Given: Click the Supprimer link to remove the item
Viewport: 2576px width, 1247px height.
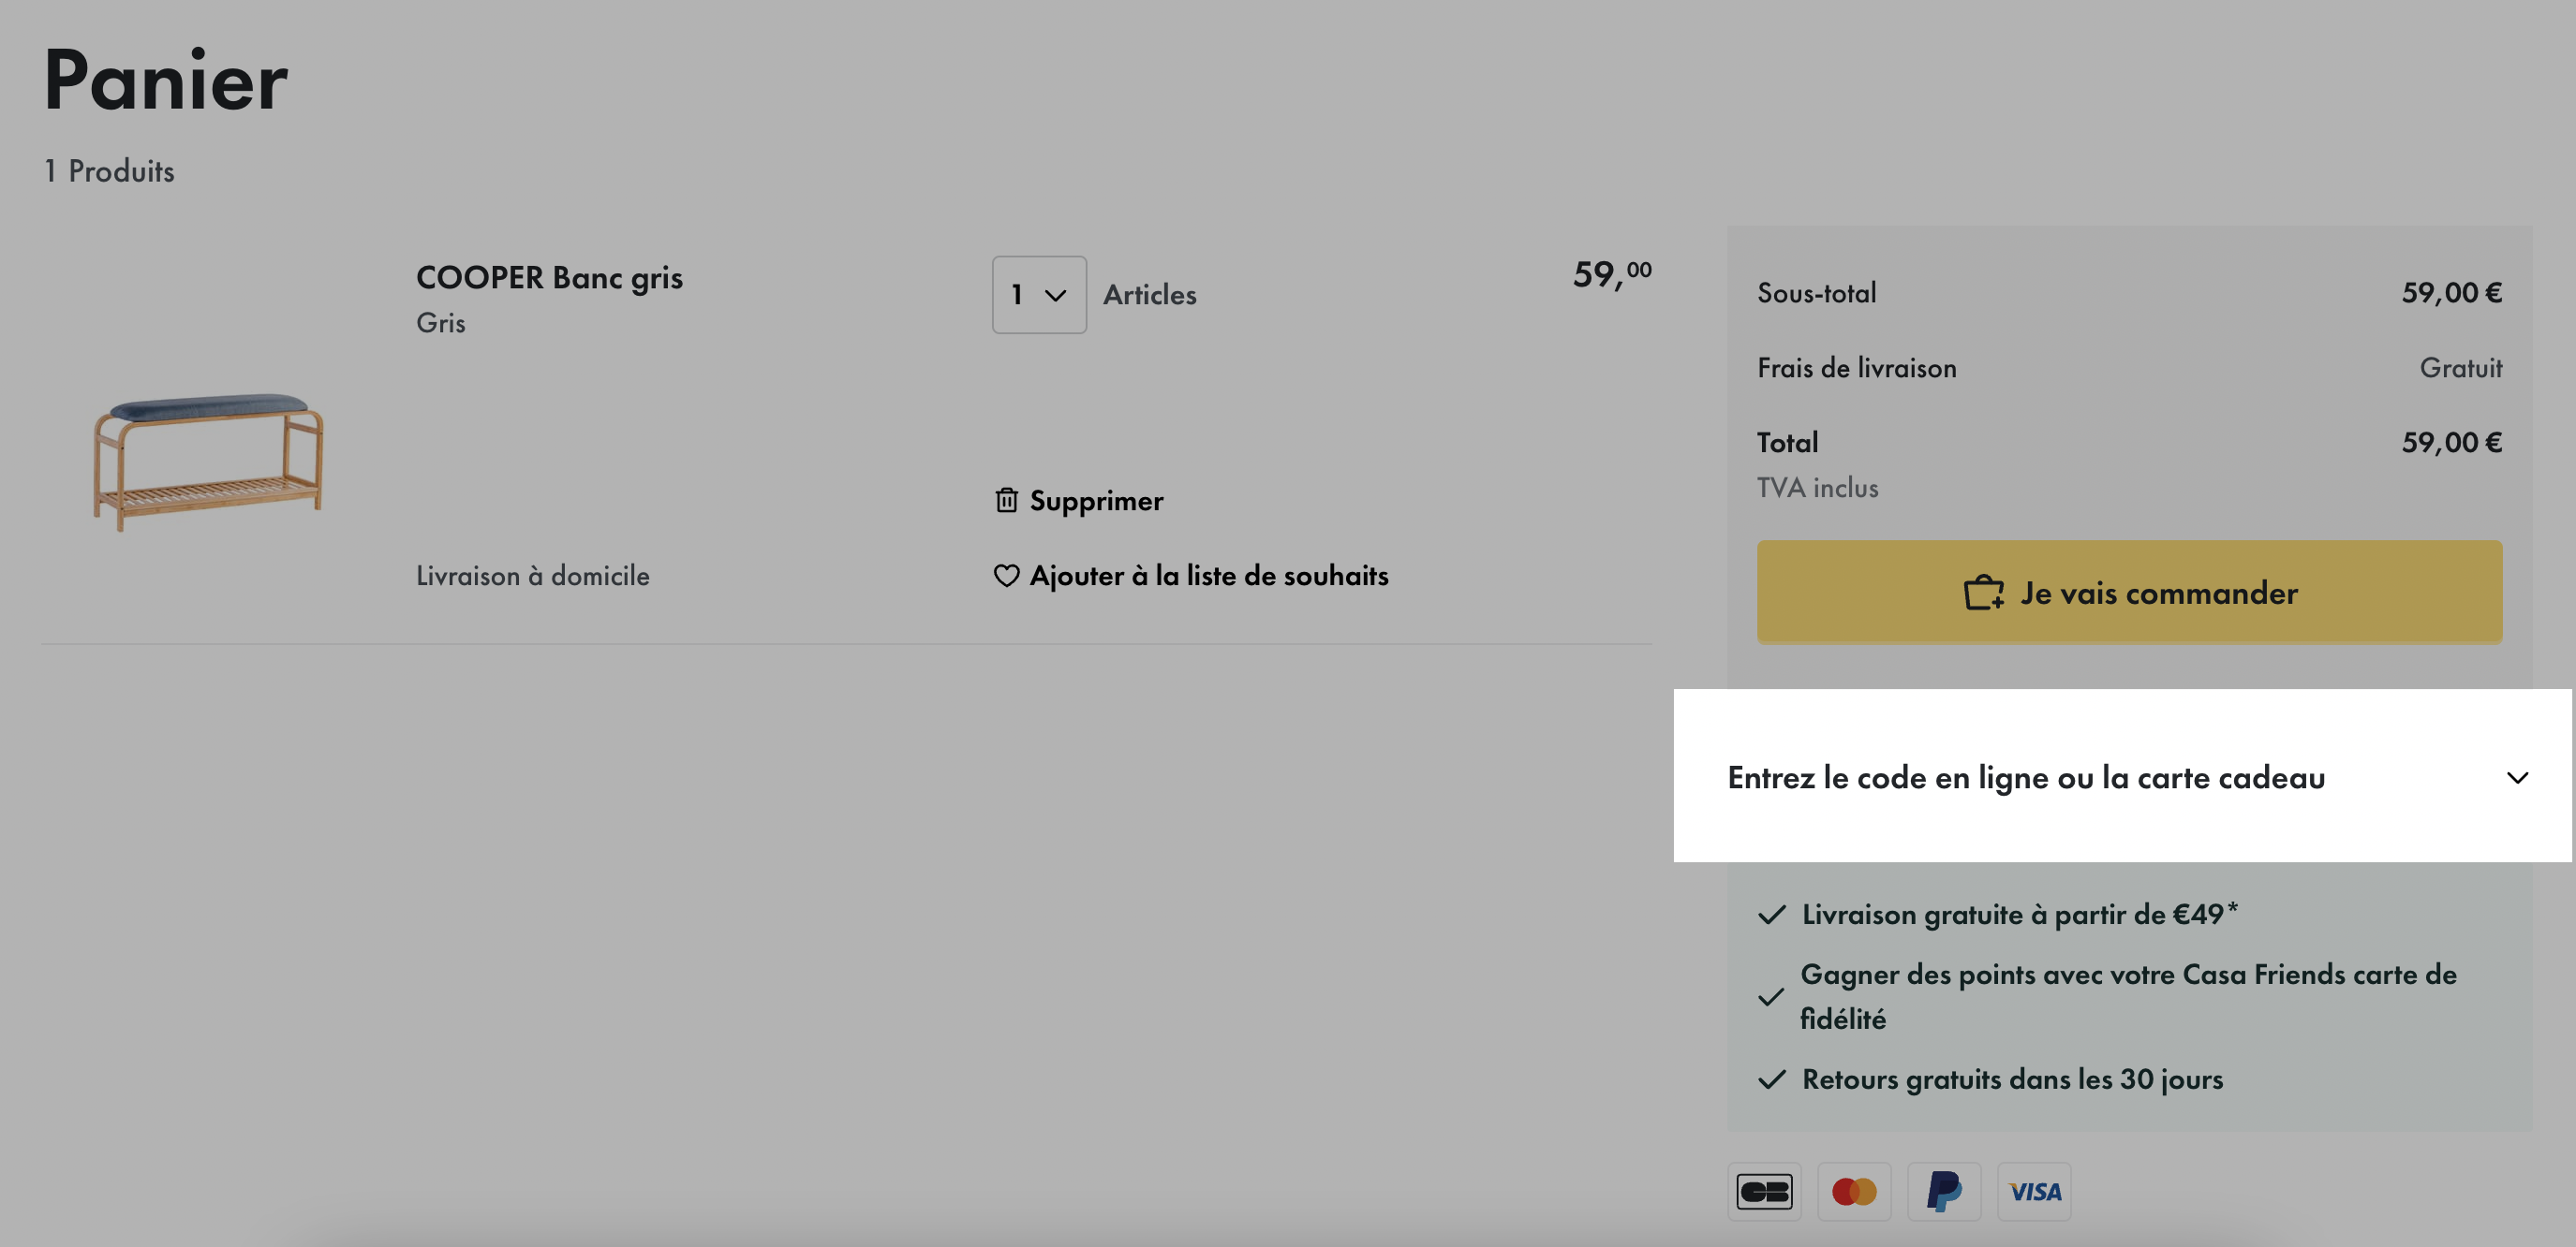Looking at the screenshot, I should tap(1096, 500).
